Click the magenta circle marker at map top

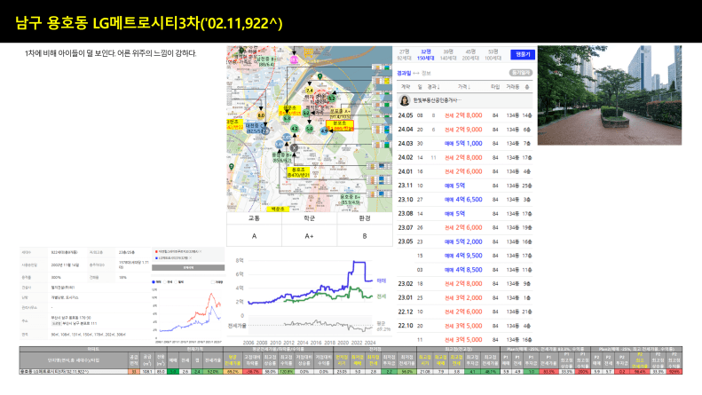click(x=294, y=59)
